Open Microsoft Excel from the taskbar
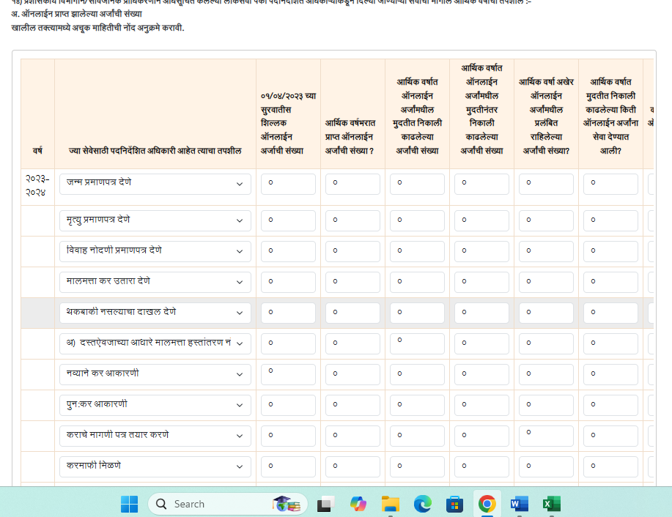672x517 pixels. point(551,504)
